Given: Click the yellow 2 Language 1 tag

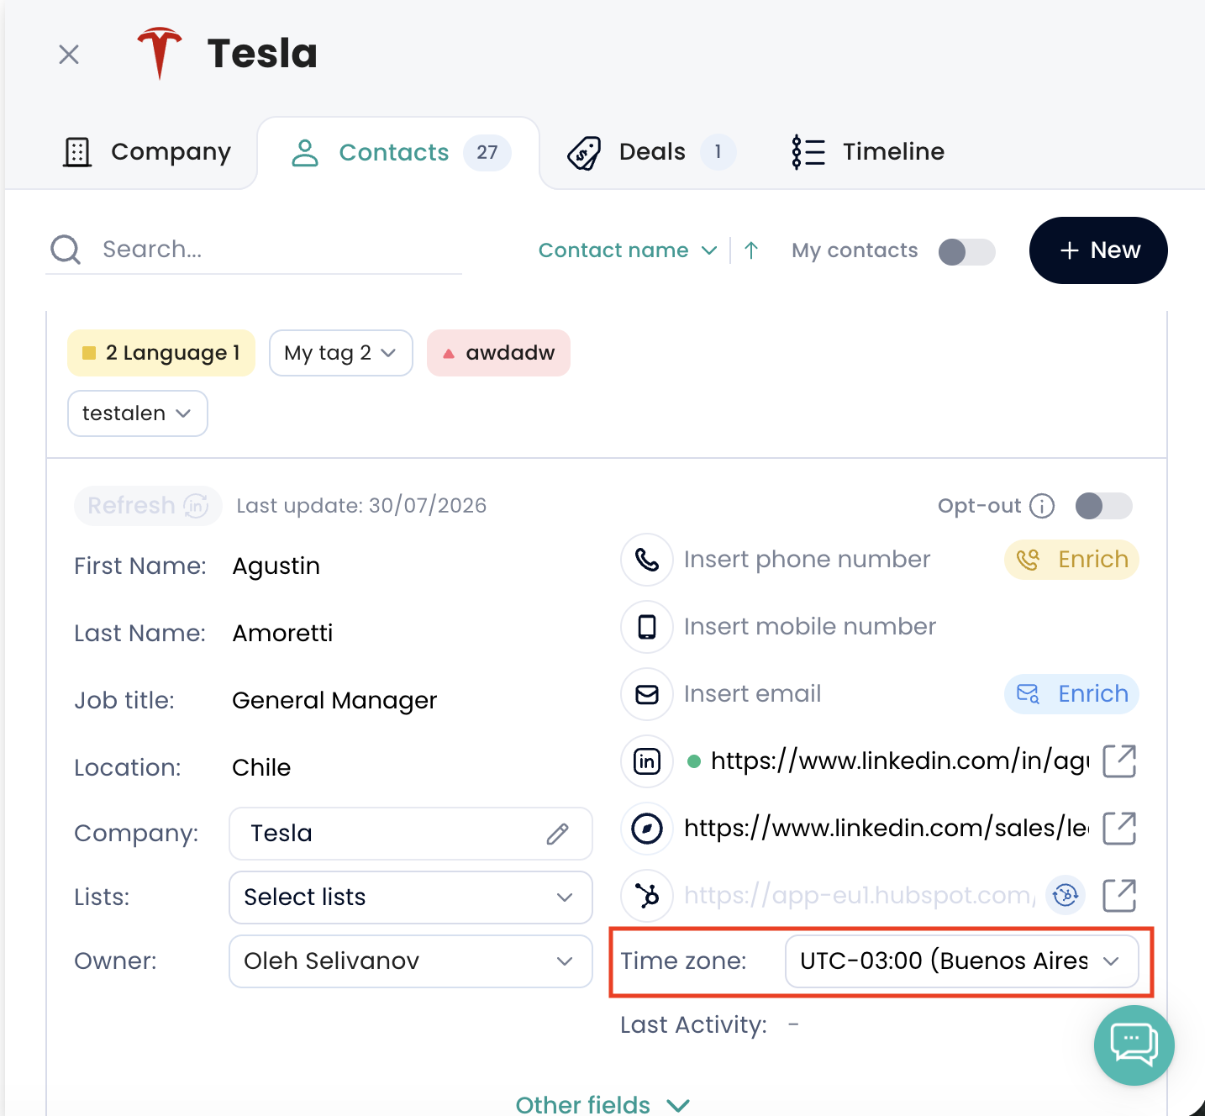Looking at the screenshot, I should [x=161, y=353].
